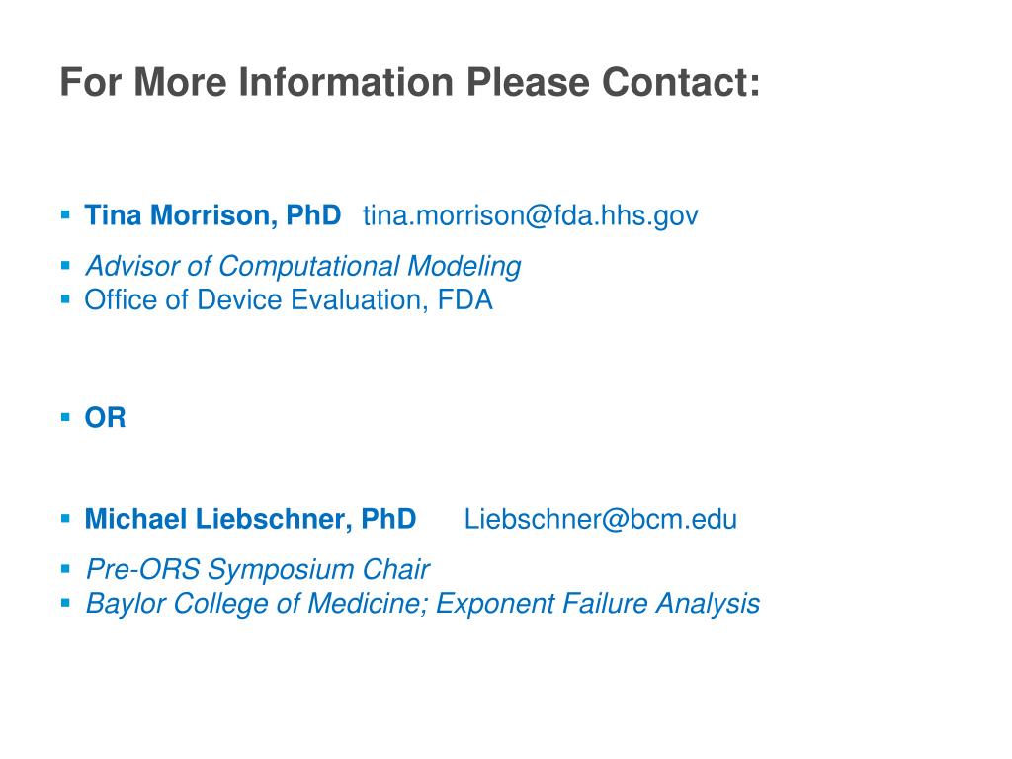Click the bold 'OR' text
Viewport: 1012px width, 759px height.
[x=105, y=418]
